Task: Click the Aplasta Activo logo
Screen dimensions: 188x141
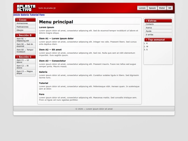Action: point(26,8)
